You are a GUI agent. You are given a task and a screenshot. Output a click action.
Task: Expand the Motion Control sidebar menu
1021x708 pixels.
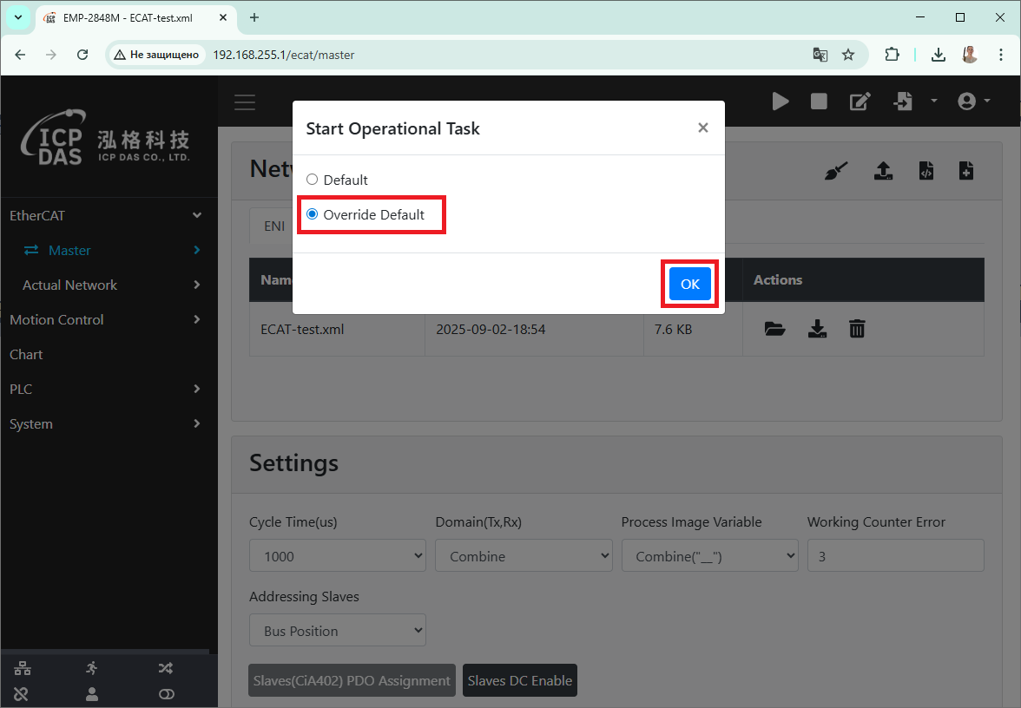pyautogui.click(x=104, y=319)
